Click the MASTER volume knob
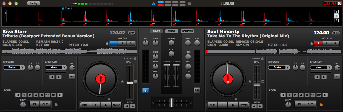This screenshot has height=112, width=343. click(171, 43)
